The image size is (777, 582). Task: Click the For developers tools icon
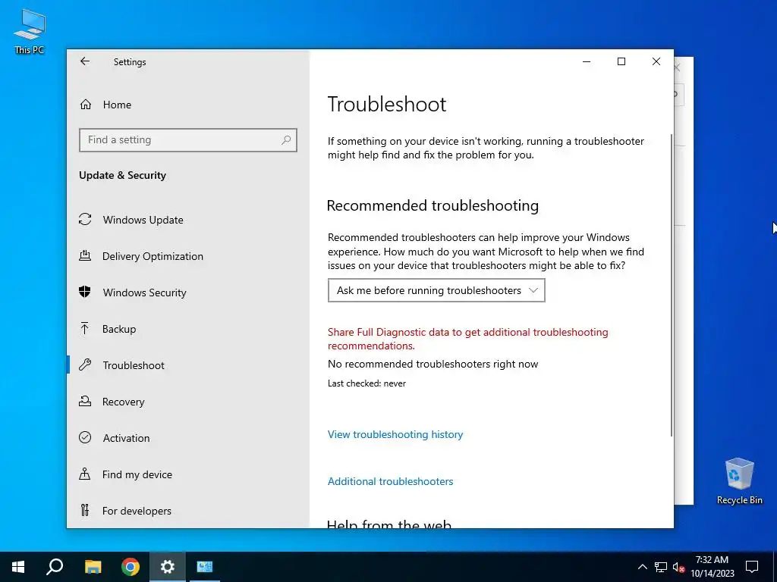[x=85, y=510]
